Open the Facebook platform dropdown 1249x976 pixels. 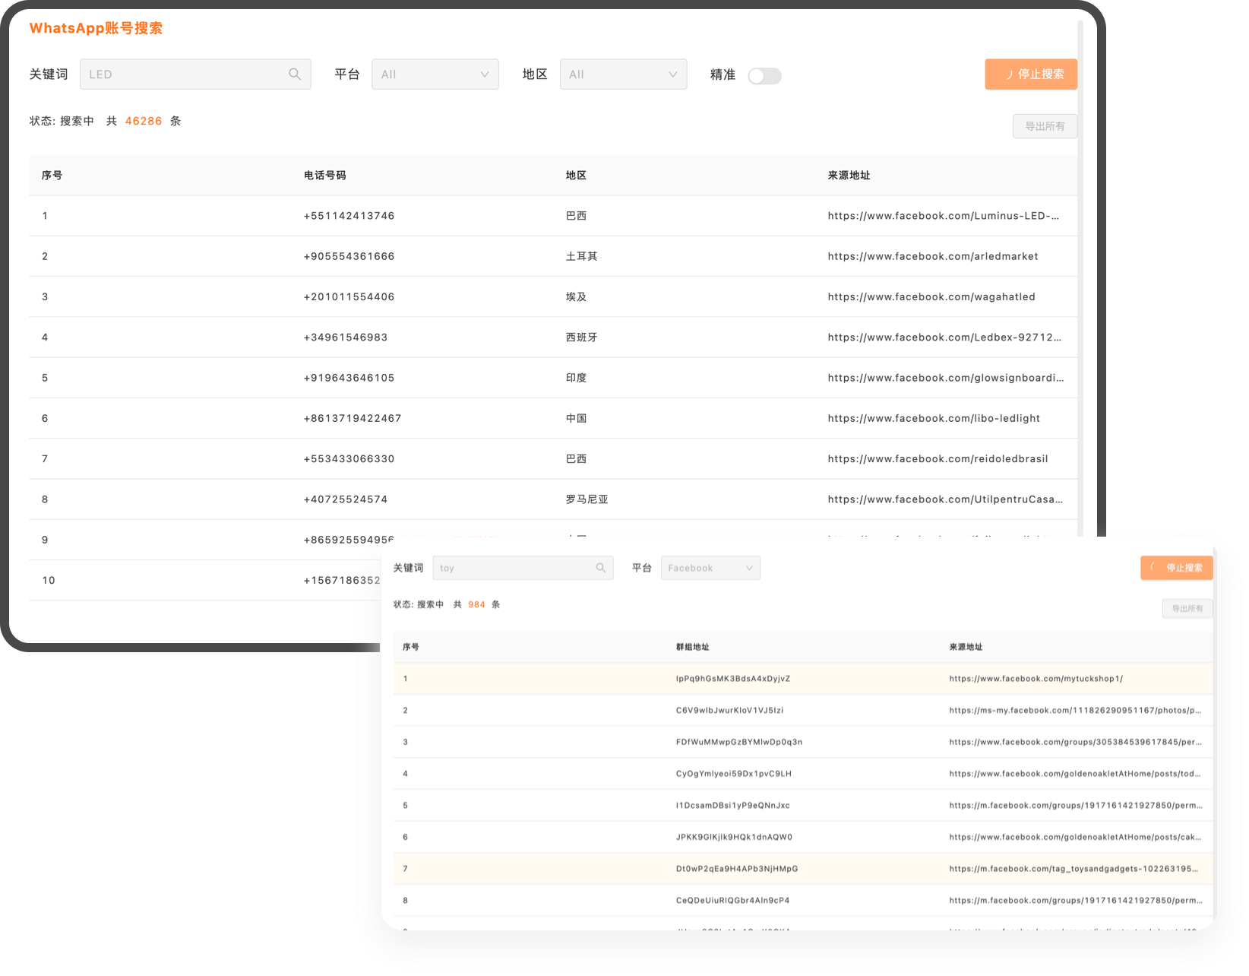pos(710,568)
